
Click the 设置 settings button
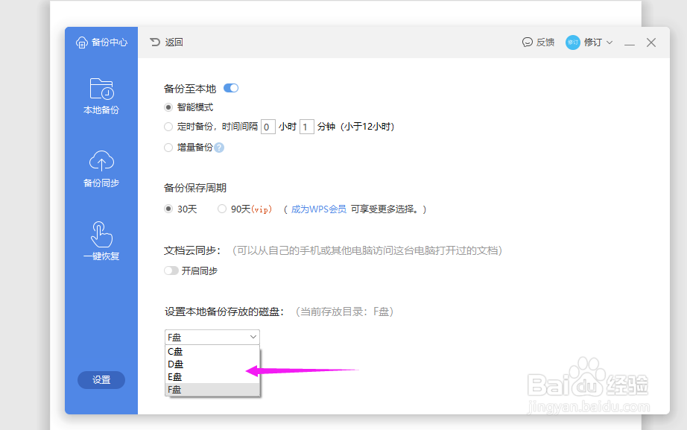[x=101, y=380]
